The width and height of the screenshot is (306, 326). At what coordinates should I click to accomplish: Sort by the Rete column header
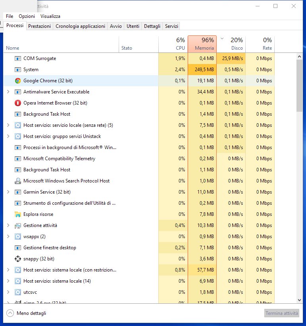260,44
